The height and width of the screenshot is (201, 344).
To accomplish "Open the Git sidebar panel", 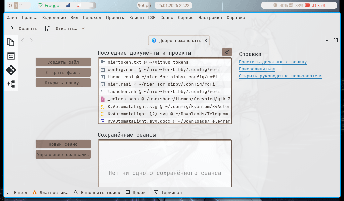I will (11, 70).
